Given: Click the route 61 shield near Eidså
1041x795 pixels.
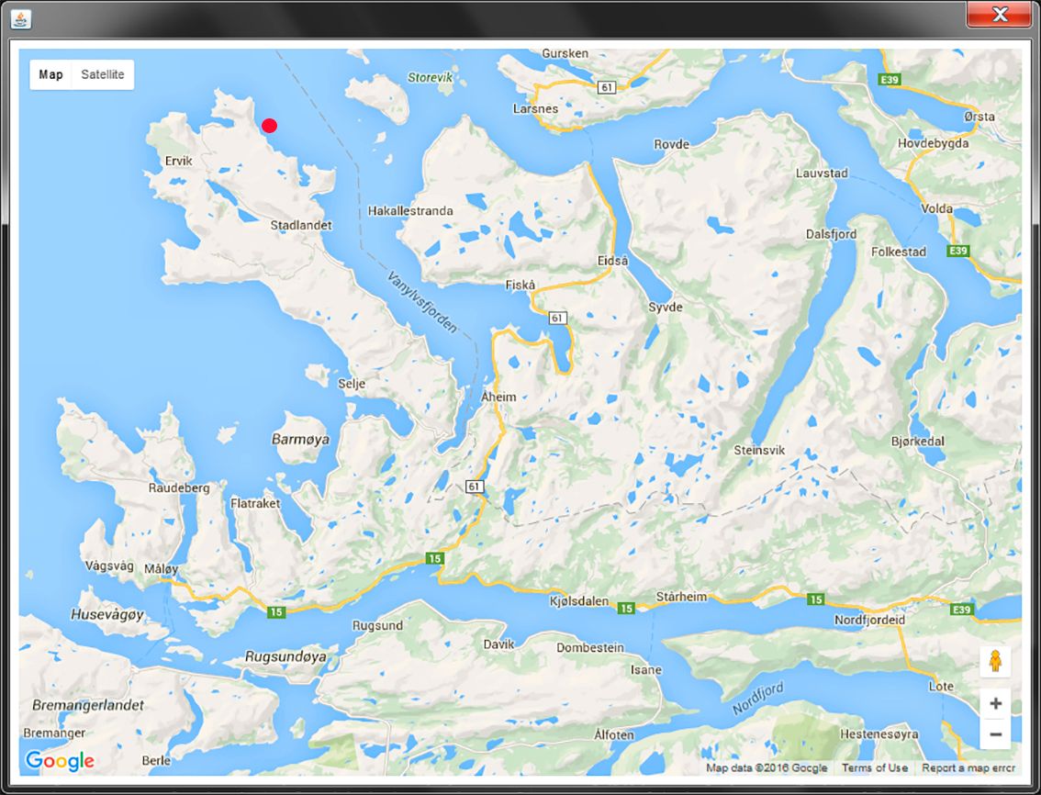Looking at the screenshot, I should [x=559, y=318].
